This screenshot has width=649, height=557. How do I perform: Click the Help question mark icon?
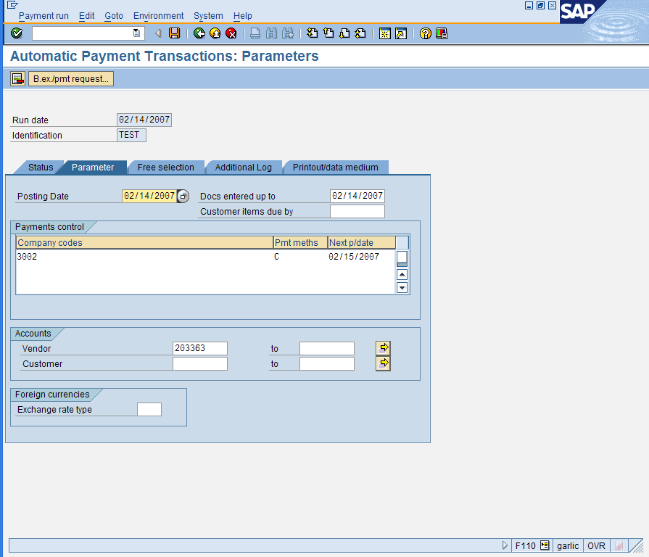(x=425, y=33)
